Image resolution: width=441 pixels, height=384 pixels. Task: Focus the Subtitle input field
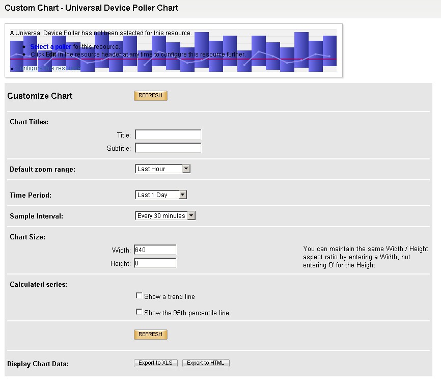pyautogui.click(x=168, y=148)
